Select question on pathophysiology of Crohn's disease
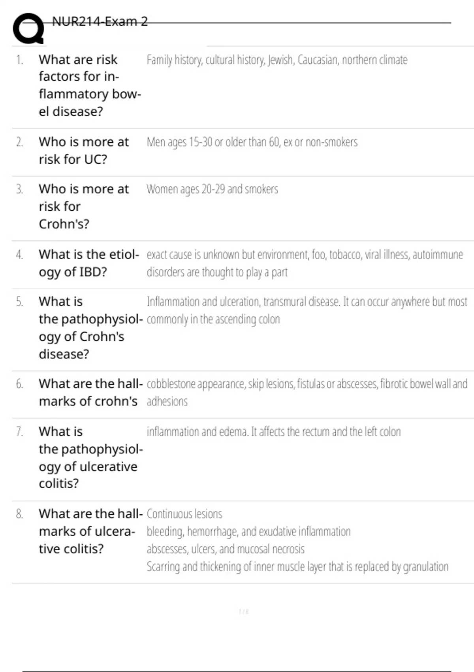Viewport: 474px width, 672px height. (x=90, y=328)
